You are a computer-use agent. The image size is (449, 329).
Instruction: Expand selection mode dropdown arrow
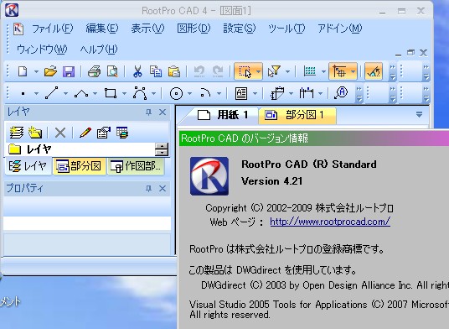(258, 71)
